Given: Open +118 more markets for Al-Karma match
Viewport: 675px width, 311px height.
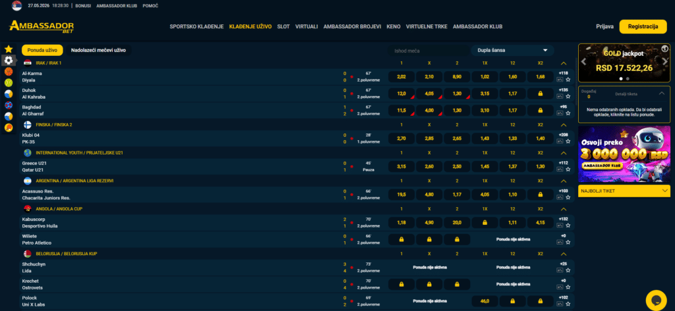Looking at the screenshot, I should click(x=564, y=73).
